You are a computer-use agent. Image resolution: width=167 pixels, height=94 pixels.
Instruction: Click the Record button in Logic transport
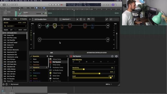tap(62, 5)
